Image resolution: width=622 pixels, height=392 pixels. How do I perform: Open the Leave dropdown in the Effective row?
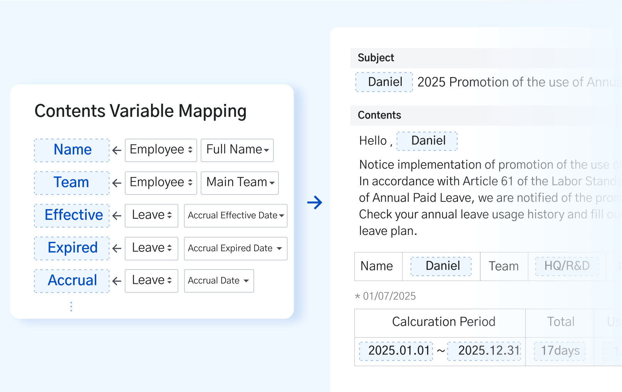tap(151, 216)
